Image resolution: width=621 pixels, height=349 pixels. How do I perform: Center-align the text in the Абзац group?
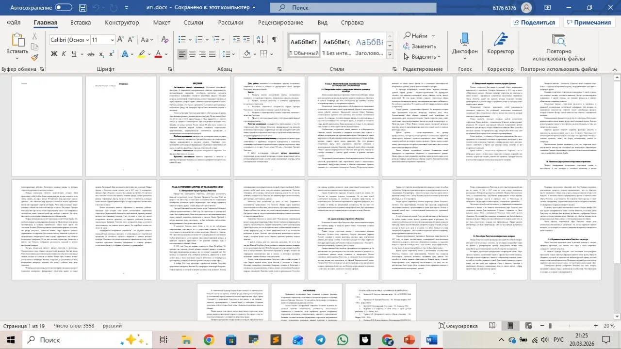[x=193, y=54]
